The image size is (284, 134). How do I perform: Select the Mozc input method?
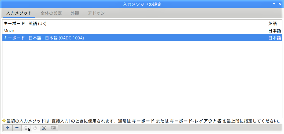click(9, 31)
